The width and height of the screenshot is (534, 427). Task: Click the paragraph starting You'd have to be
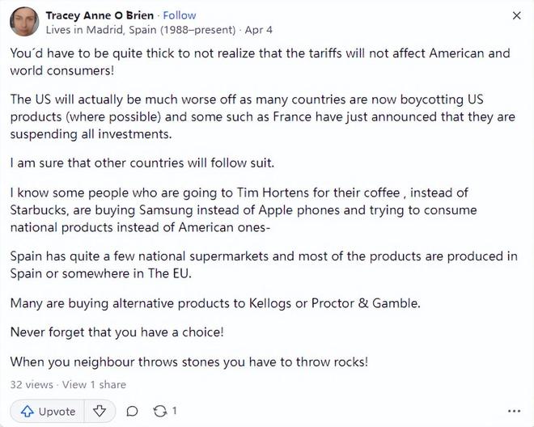coord(261,62)
